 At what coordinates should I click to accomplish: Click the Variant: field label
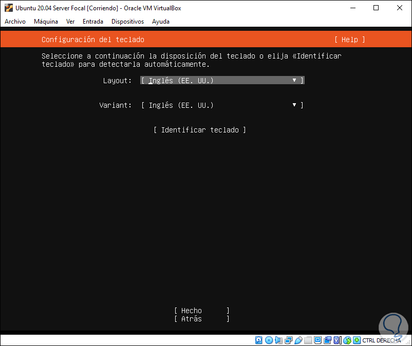(116, 105)
